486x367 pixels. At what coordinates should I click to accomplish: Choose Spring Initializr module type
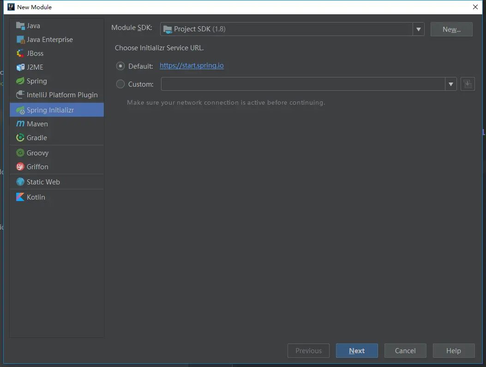(57, 110)
